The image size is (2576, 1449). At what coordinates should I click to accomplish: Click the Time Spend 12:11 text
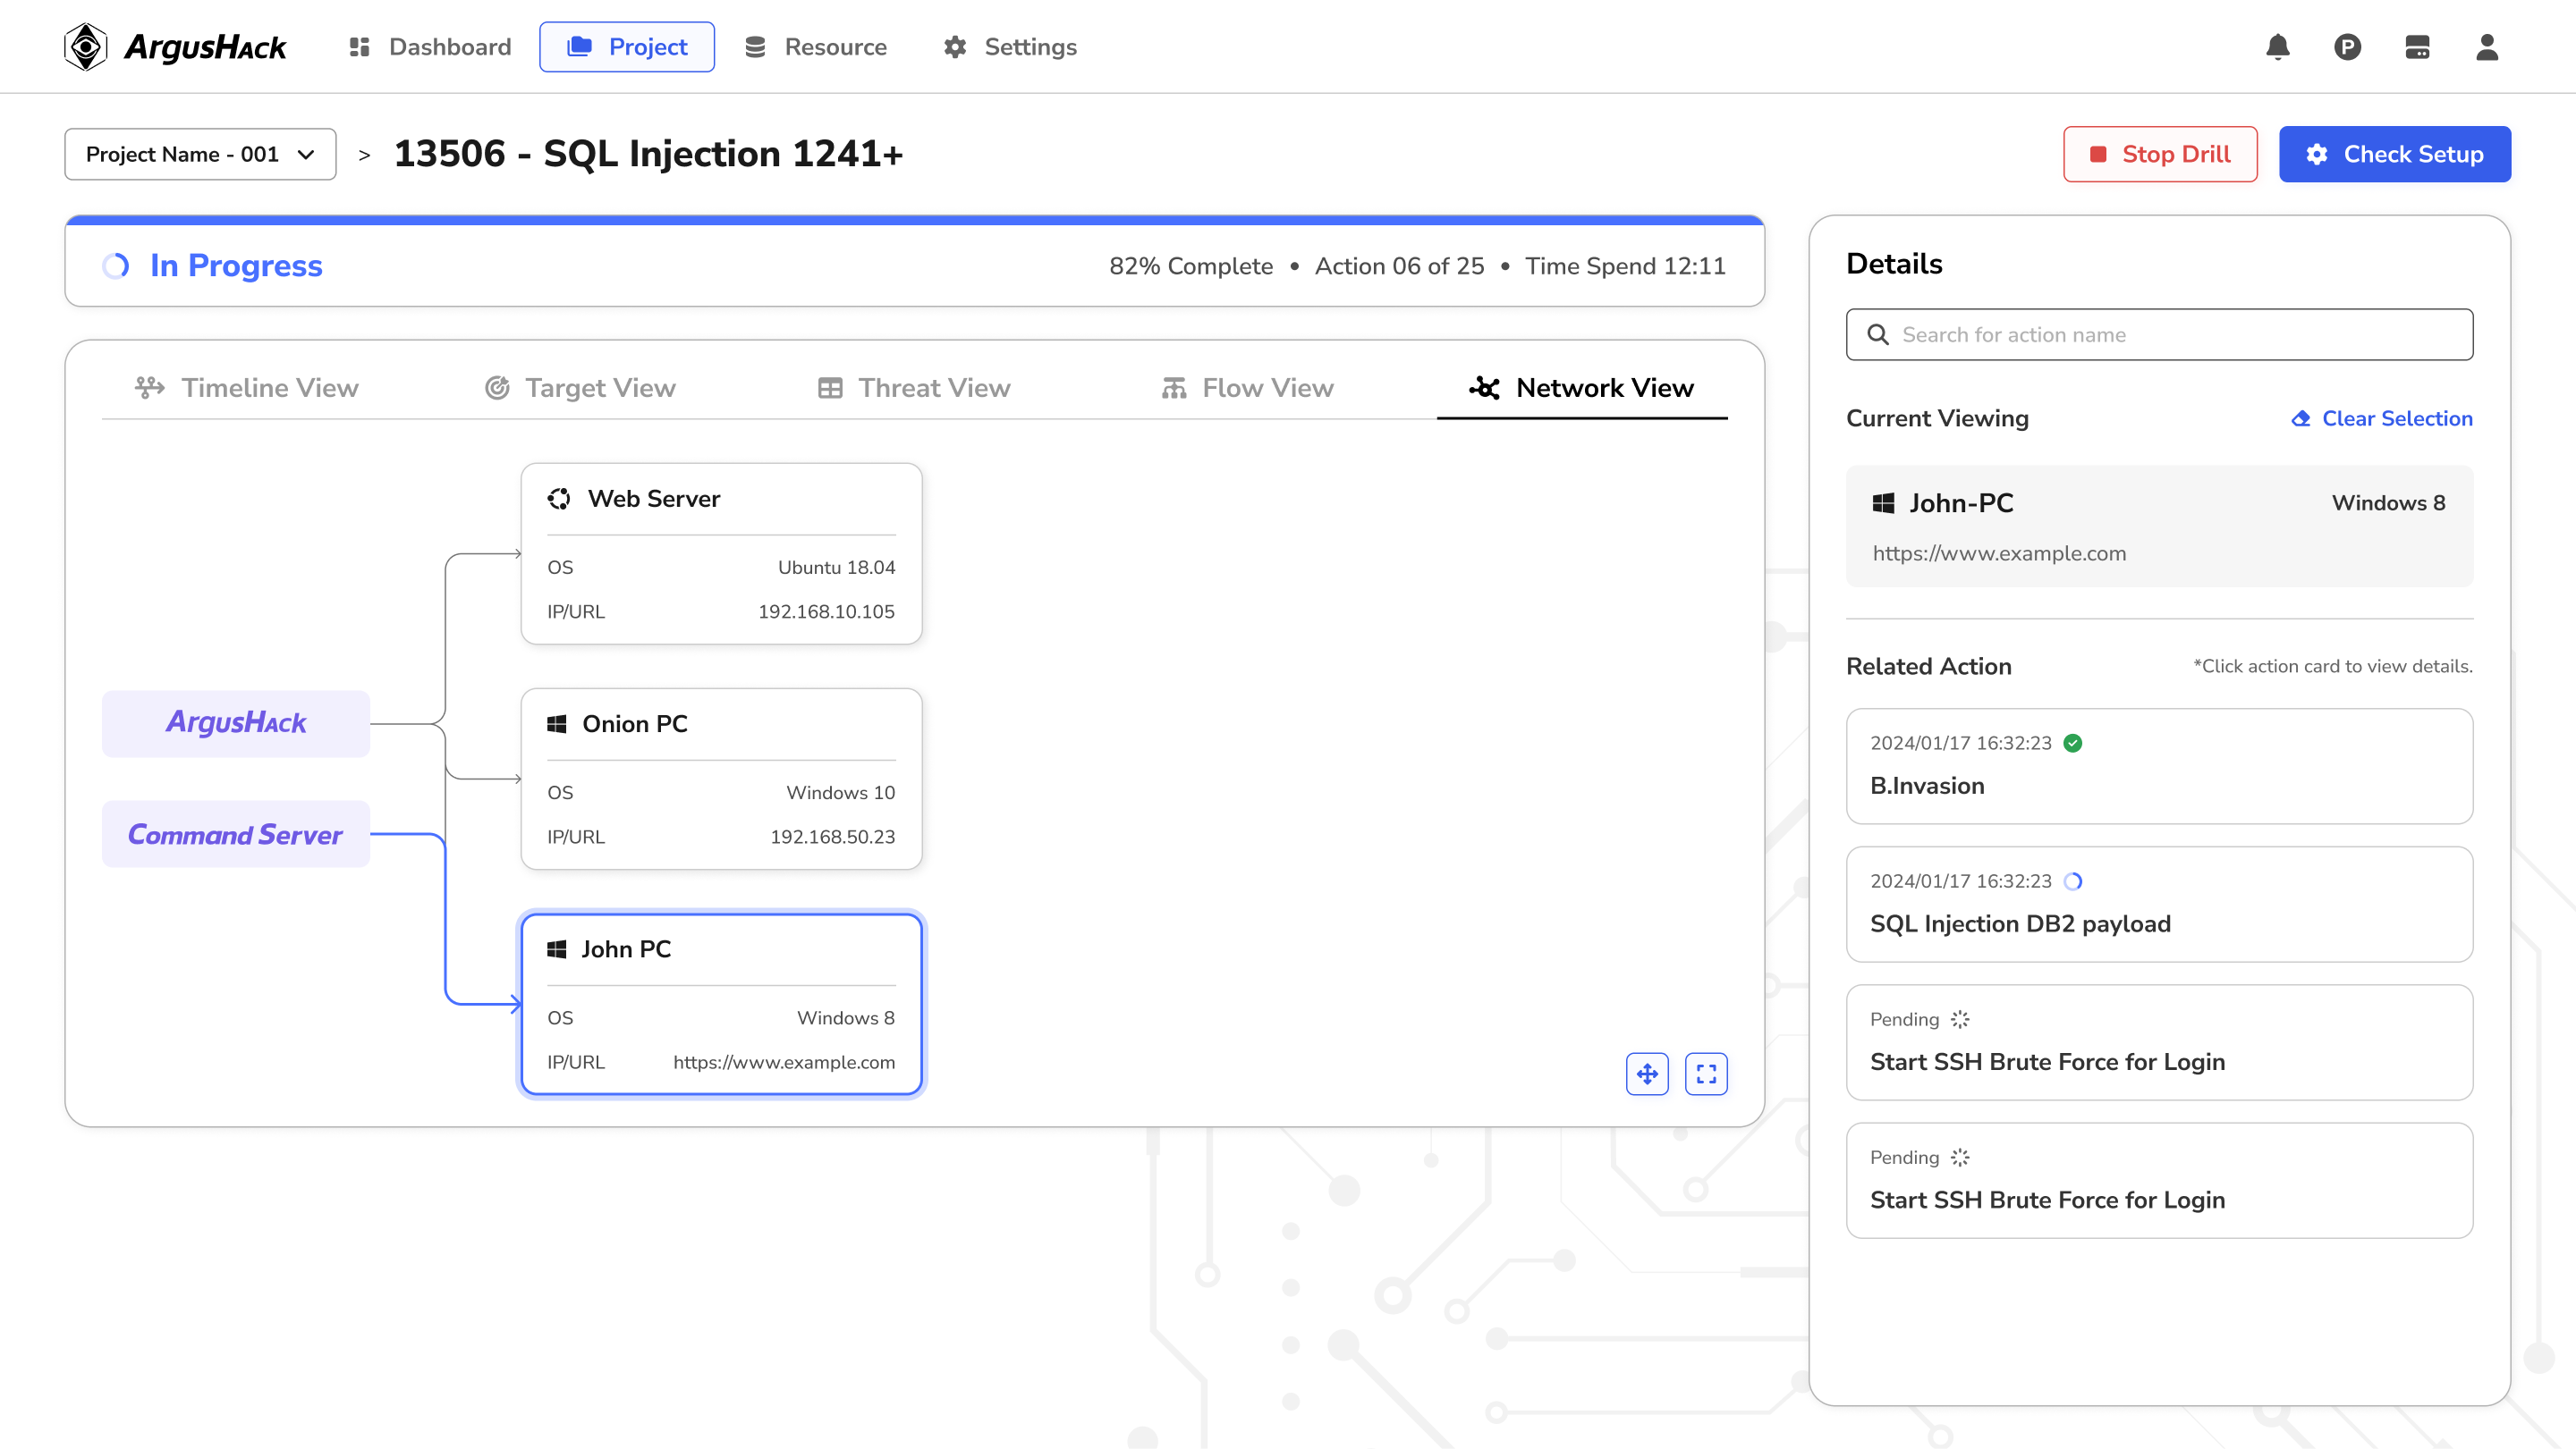click(1625, 265)
